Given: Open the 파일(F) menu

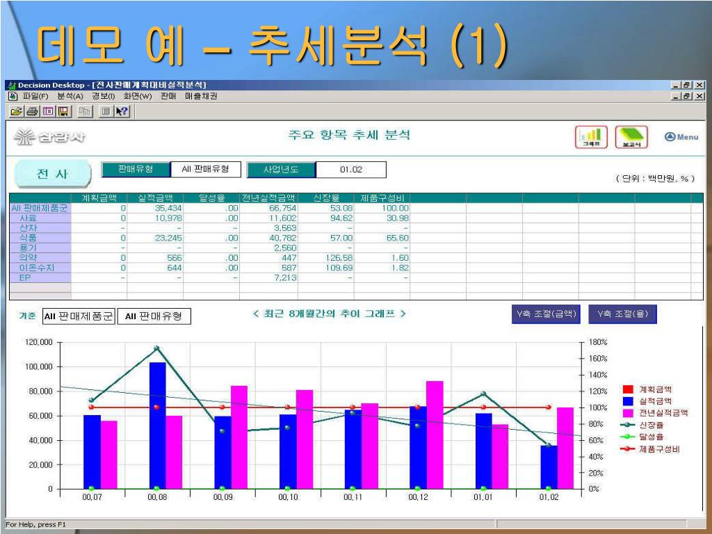Looking at the screenshot, I should 35,96.
